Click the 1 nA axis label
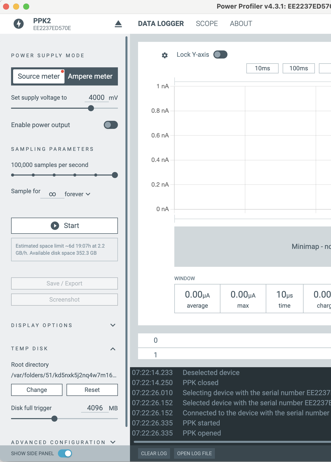The height and width of the screenshot is (462, 331). coord(162,86)
